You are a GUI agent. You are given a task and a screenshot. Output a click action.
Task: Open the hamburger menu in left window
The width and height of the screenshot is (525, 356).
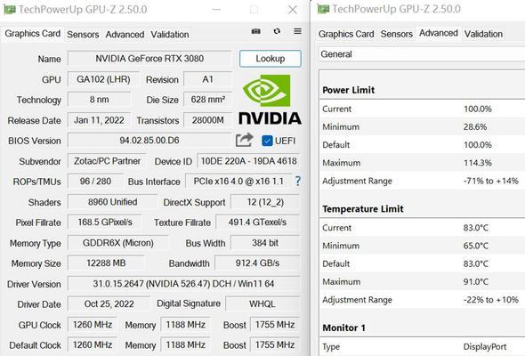point(298,31)
